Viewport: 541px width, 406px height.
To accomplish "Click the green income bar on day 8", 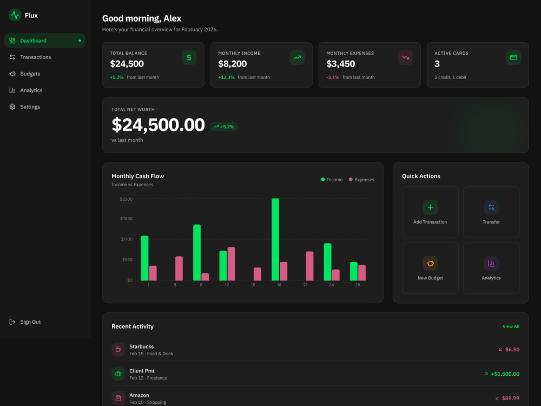I will pos(197,253).
